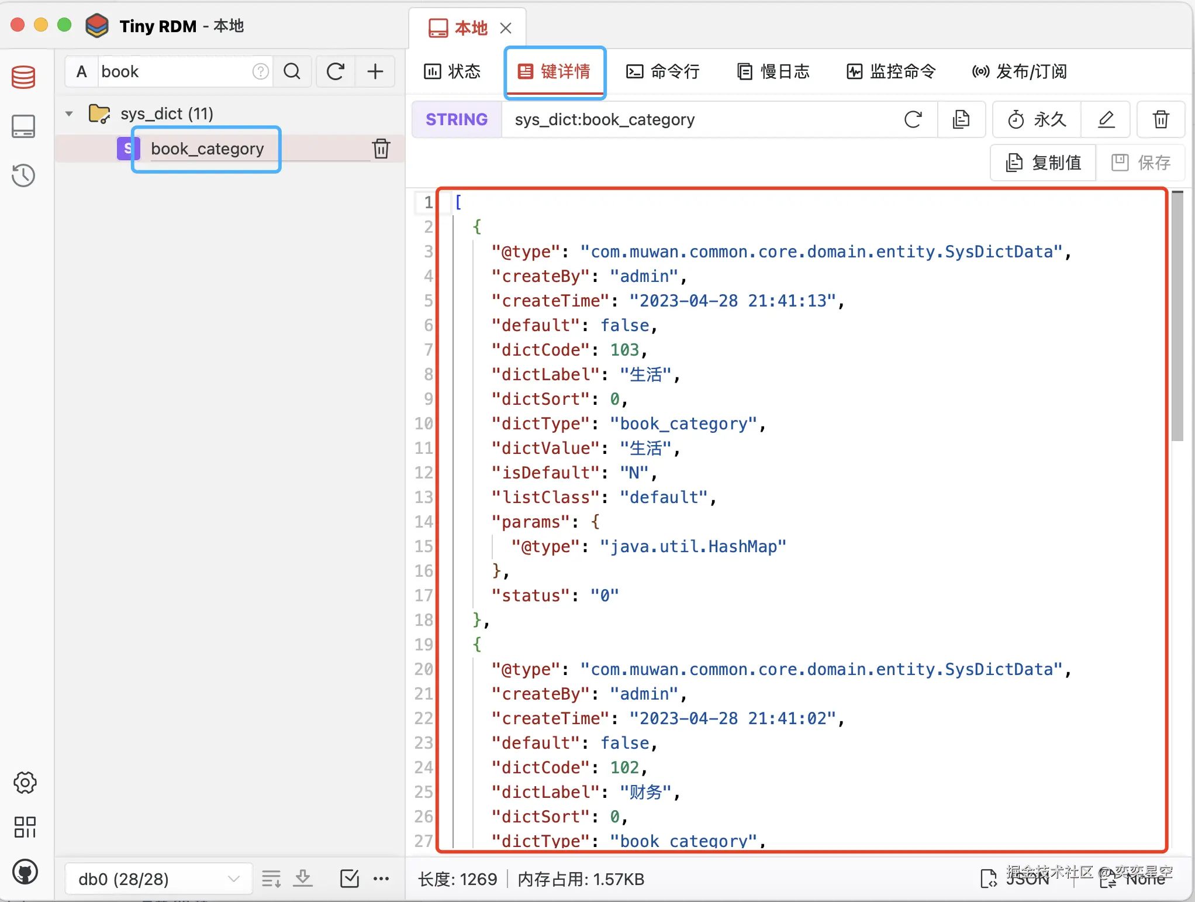Screen dimensions: 1195x902
Task: Switch to the 慢日志 tab
Action: pos(773,71)
